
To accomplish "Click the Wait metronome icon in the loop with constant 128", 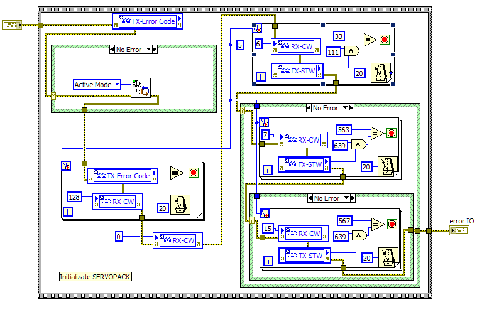I will [x=180, y=205].
